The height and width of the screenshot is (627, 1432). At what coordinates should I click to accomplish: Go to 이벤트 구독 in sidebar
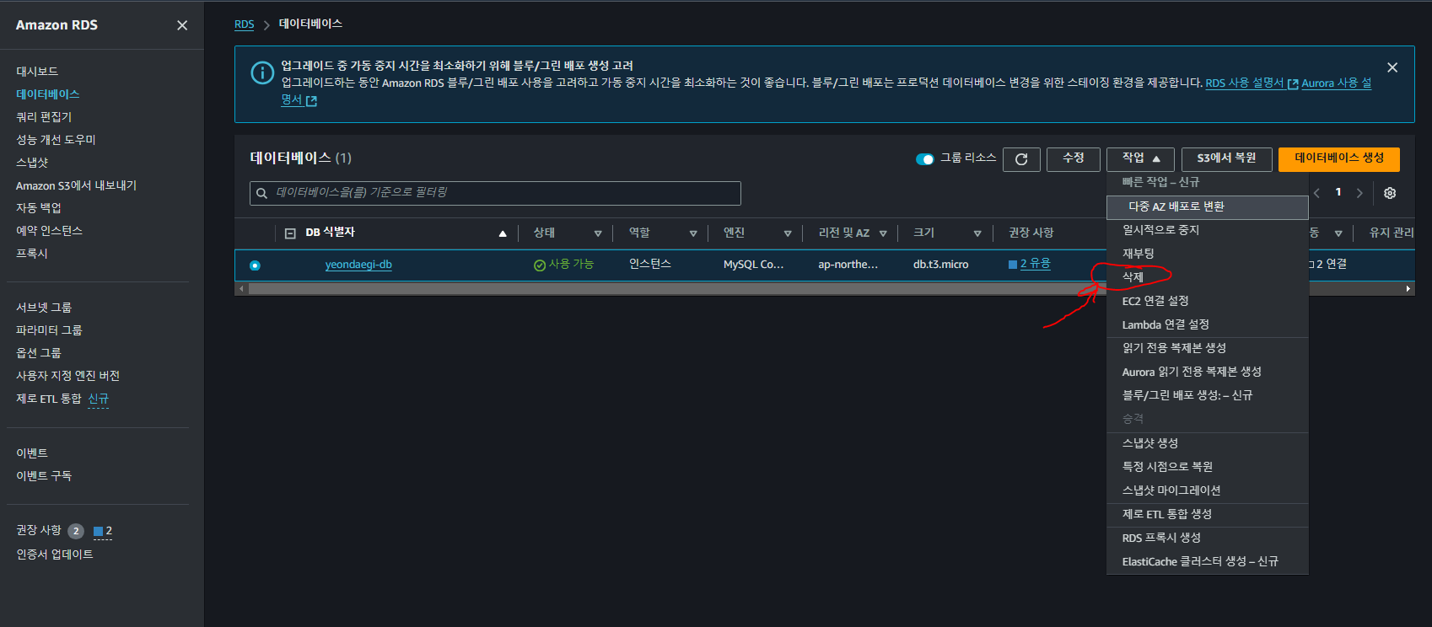click(x=44, y=476)
